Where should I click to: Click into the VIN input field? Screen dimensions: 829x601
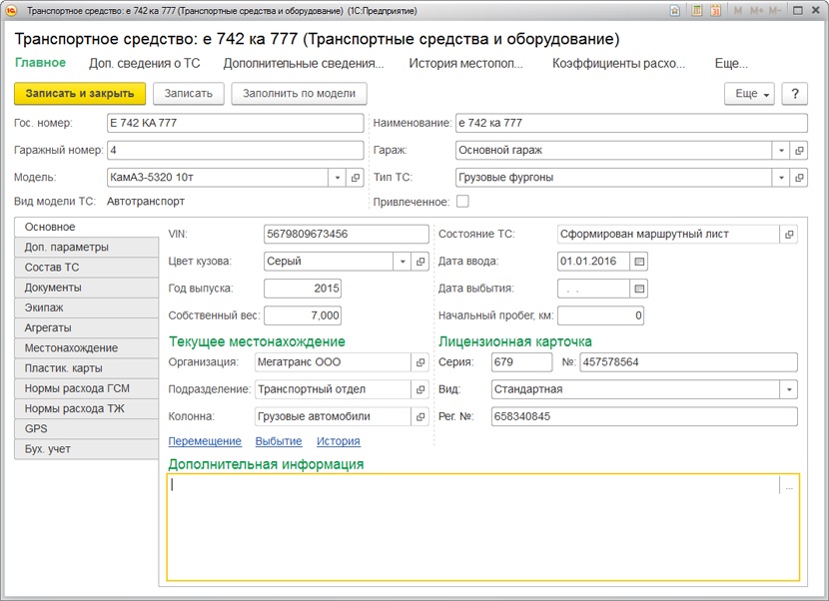point(347,235)
